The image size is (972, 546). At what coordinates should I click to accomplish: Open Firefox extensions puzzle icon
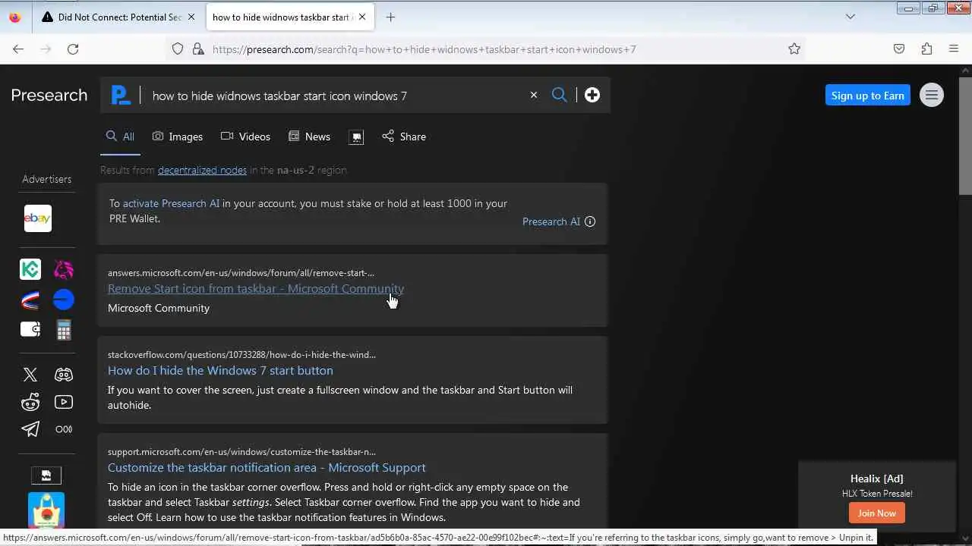[926, 49]
